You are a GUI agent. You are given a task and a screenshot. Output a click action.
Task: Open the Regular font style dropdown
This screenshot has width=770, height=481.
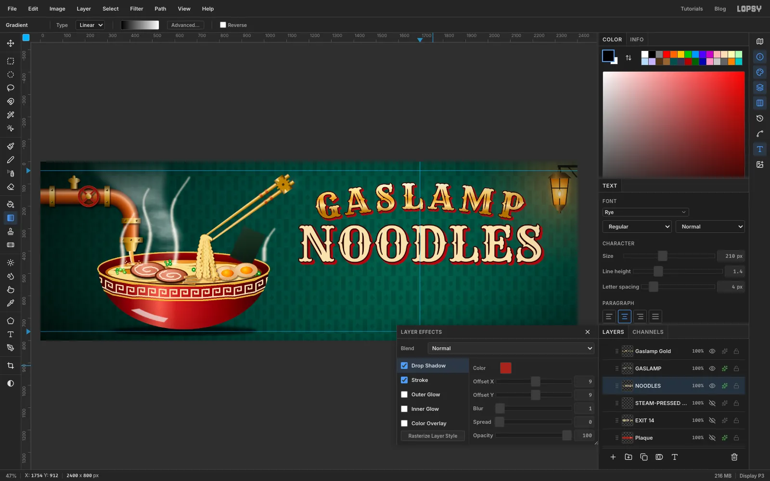pyautogui.click(x=637, y=227)
